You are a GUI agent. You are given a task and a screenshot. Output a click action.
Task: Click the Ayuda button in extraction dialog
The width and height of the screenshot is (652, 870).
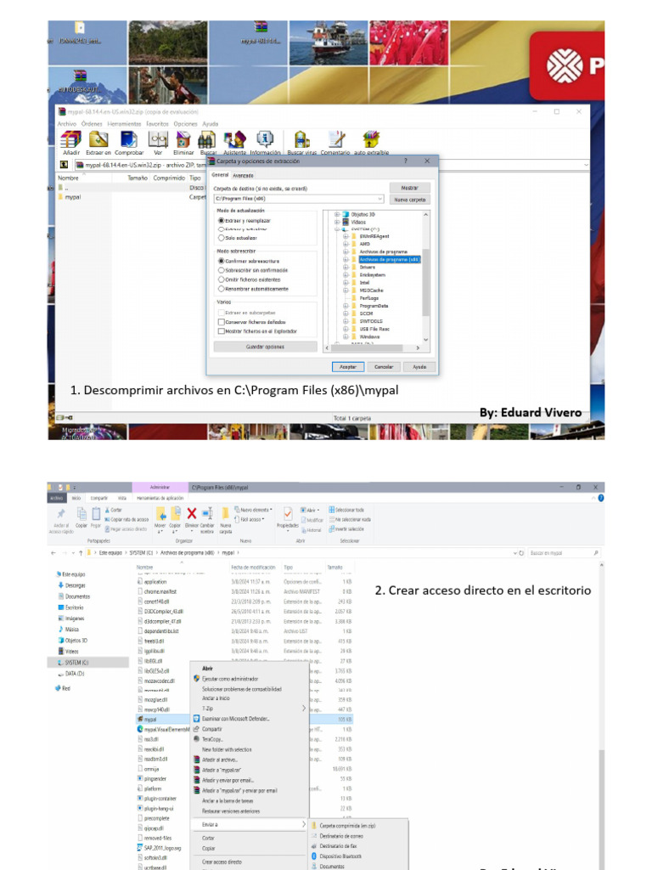(419, 367)
